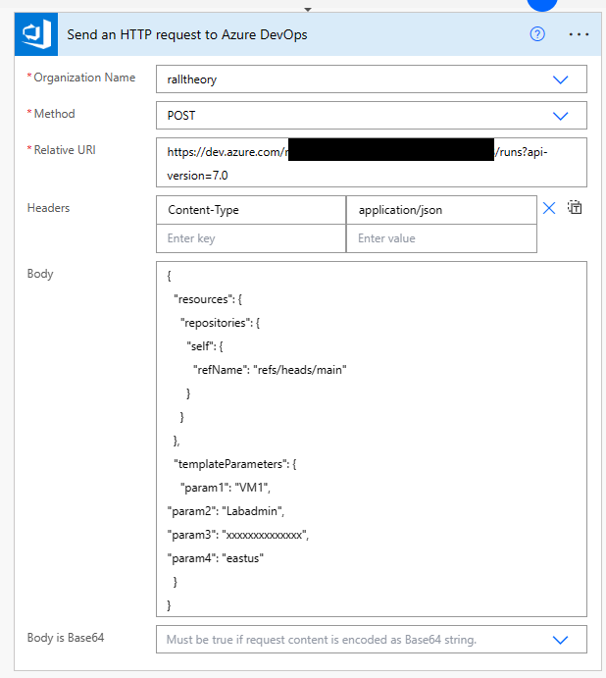Screen dimensions: 606x678
Task: Open the help question mark icon
Action: click(537, 34)
